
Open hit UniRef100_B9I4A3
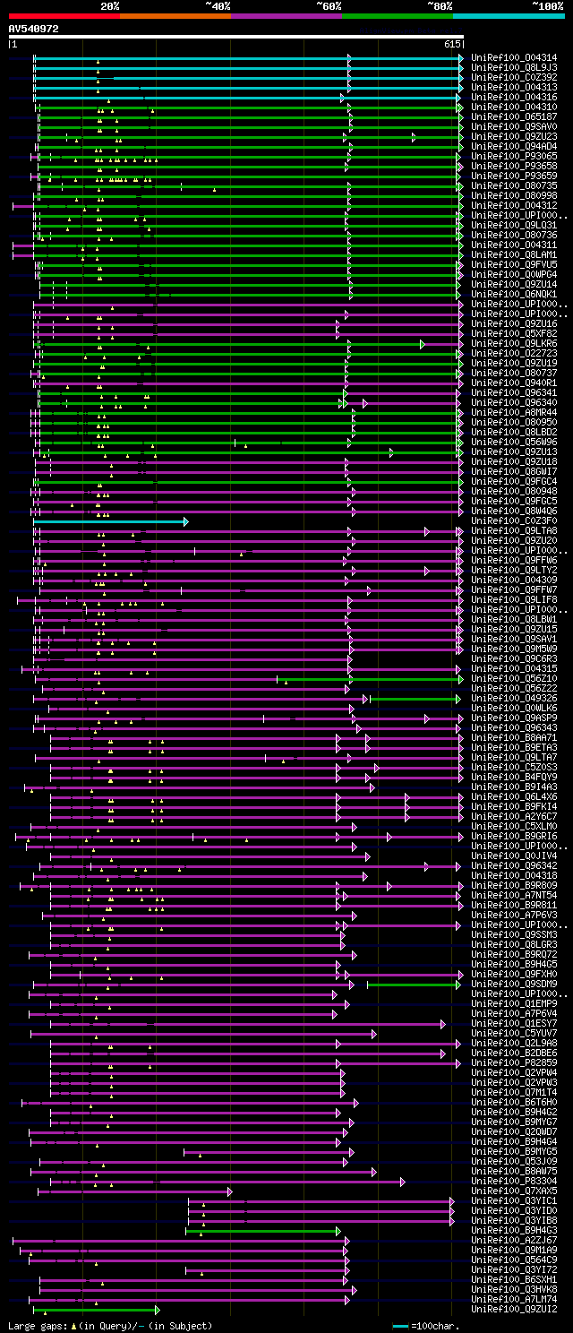[x=514, y=787]
